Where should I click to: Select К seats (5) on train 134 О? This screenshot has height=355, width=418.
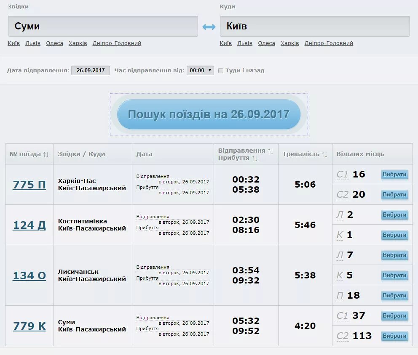pyautogui.click(x=394, y=276)
